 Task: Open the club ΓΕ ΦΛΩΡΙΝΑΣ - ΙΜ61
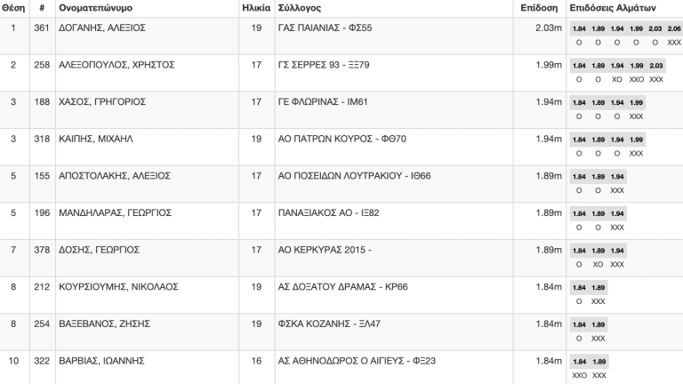pyautogui.click(x=323, y=102)
